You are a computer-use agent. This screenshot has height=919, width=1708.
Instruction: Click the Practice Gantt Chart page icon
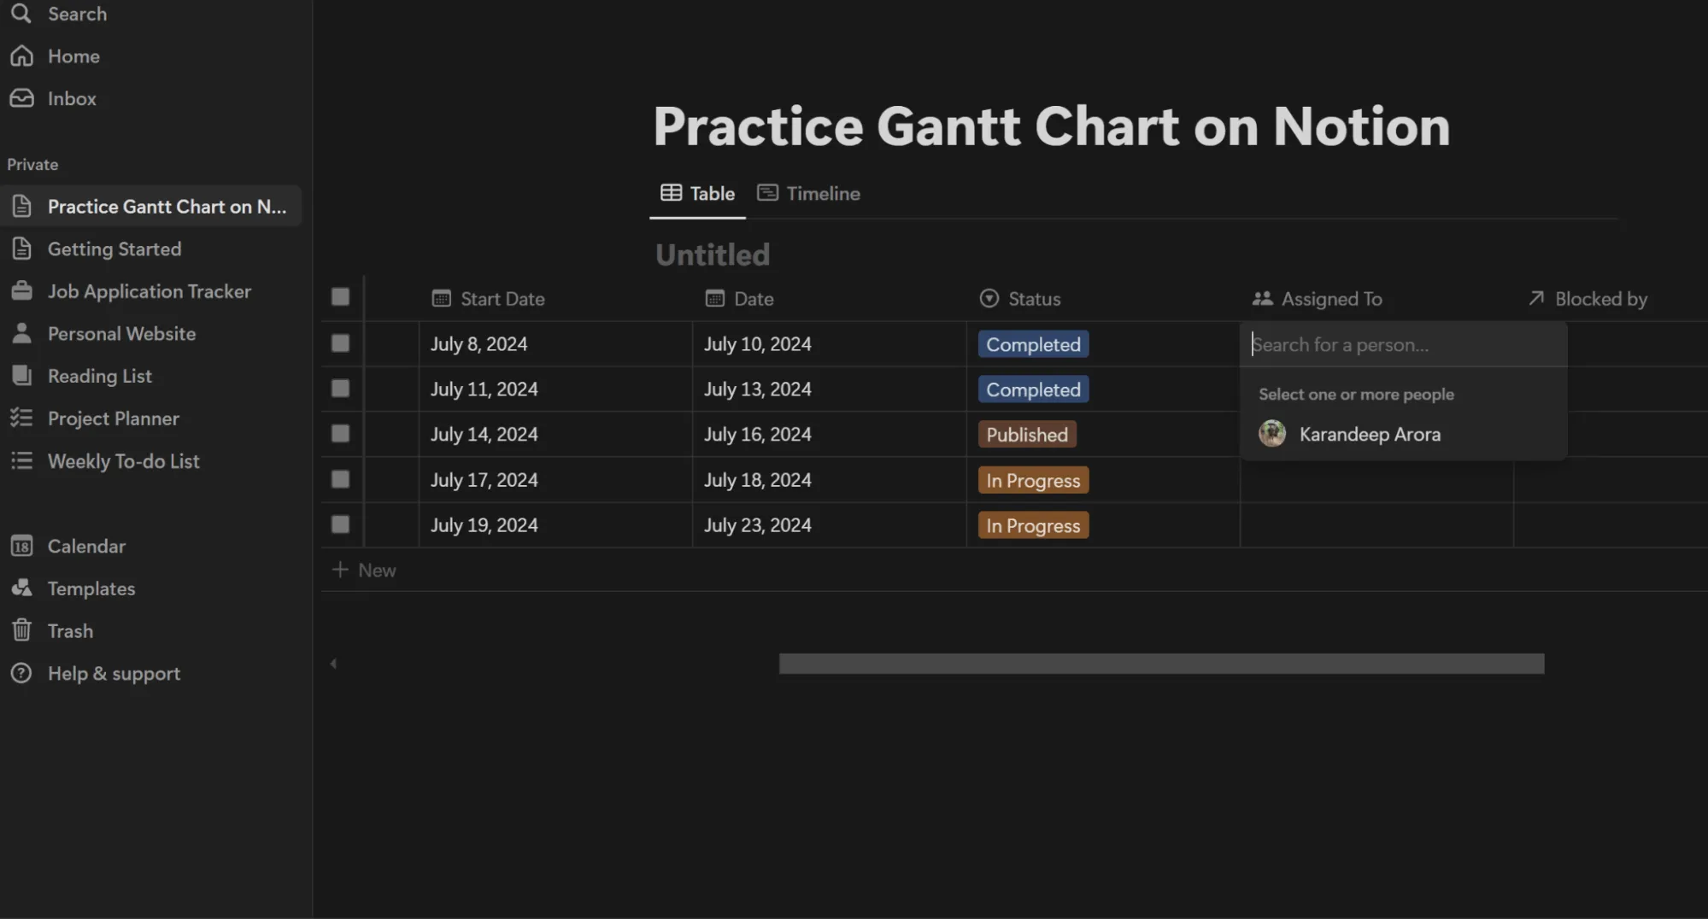(21, 206)
